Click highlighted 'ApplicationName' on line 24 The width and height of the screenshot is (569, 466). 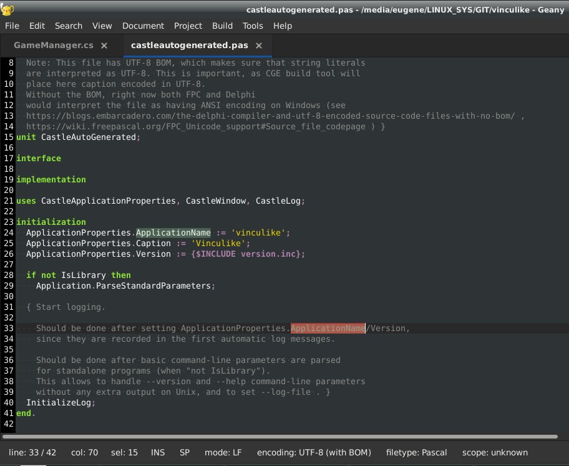[x=173, y=233]
